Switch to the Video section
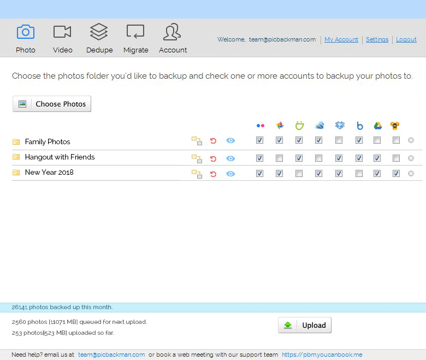 62,39
